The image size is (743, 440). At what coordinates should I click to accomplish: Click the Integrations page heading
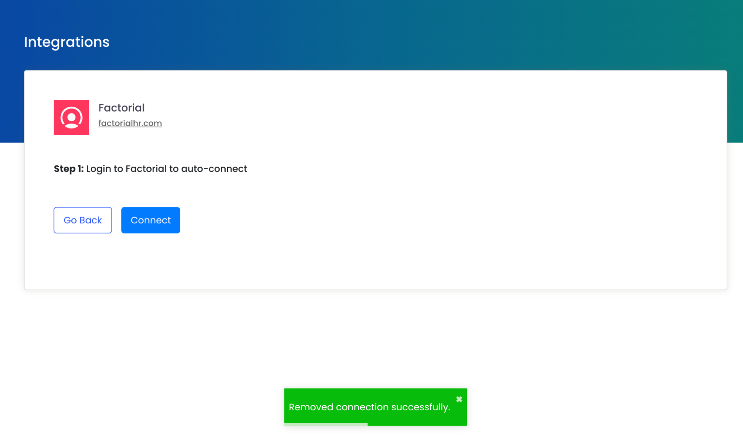(x=67, y=42)
